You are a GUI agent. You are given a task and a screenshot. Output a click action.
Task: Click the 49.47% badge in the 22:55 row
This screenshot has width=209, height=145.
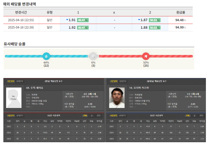83,20
